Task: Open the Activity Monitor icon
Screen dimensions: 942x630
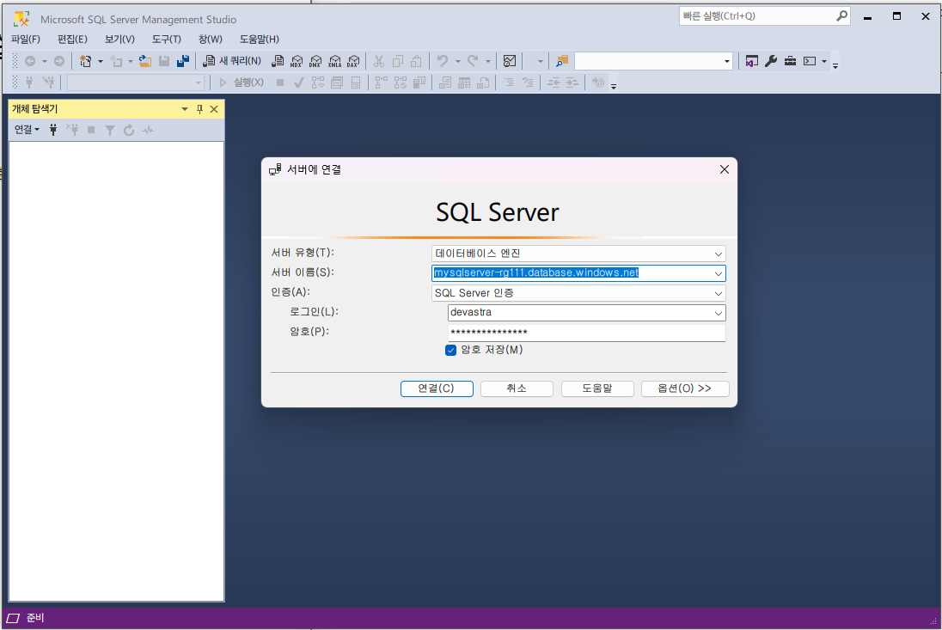Action: point(510,61)
